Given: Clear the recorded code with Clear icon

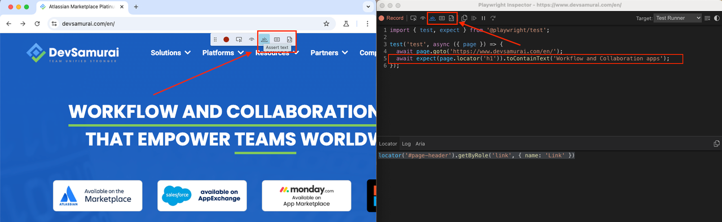Looking at the screenshot, I should click(x=707, y=18).
